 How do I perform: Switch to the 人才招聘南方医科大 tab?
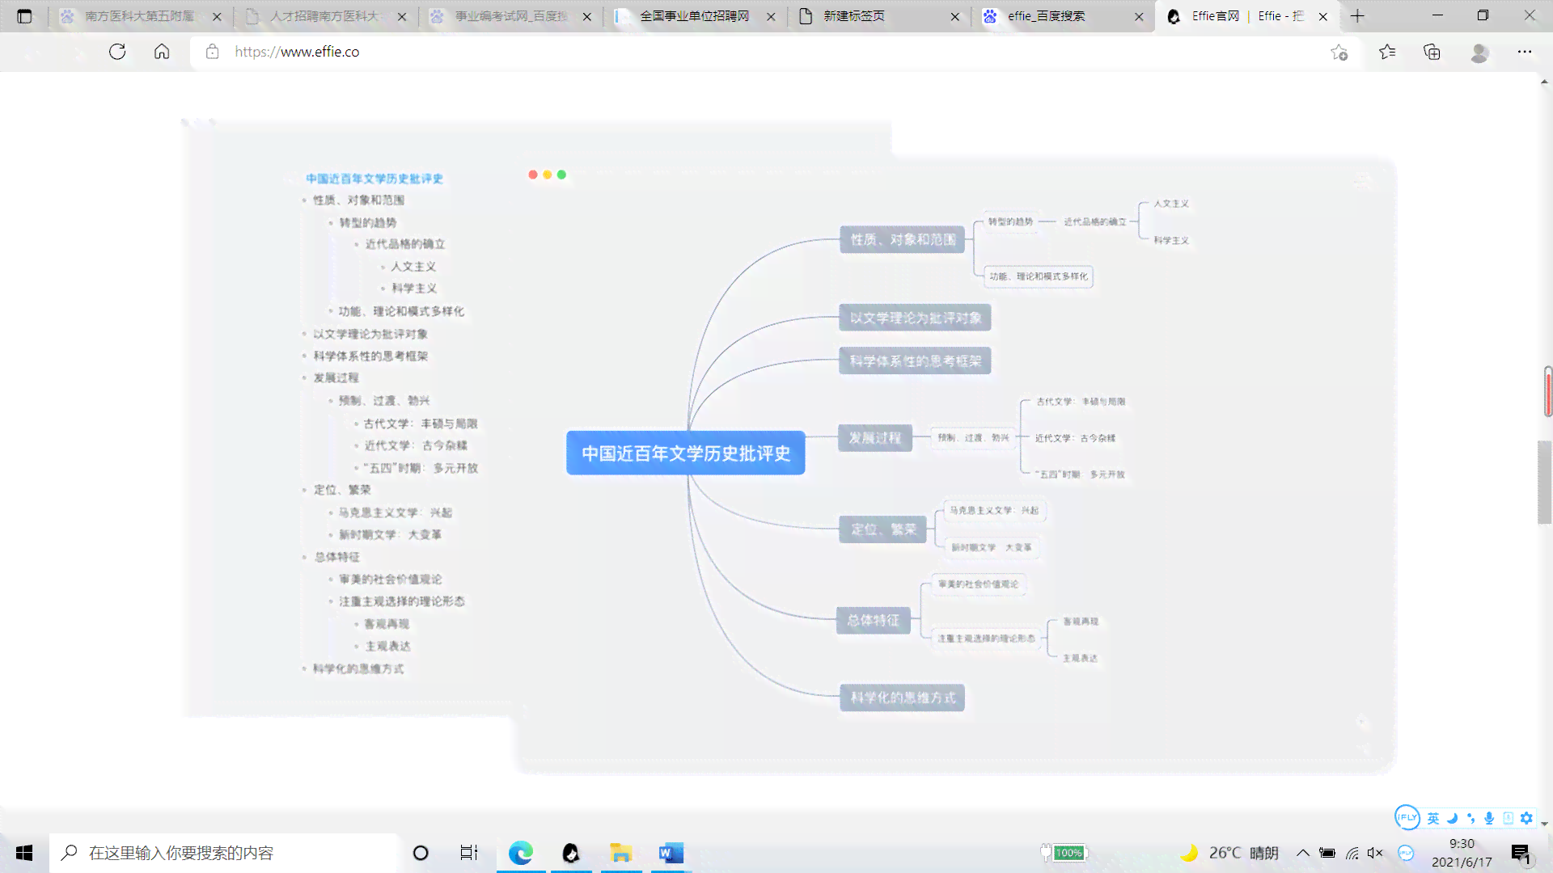tap(324, 16)
